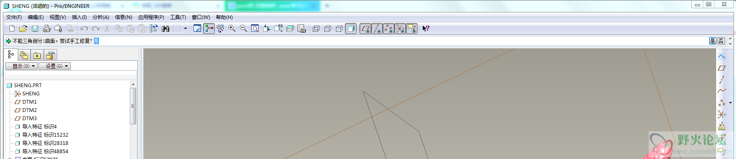Switch to hidden line display
Image resolution: width=736 pixels, height=159 pixels.
pos(328,28)
